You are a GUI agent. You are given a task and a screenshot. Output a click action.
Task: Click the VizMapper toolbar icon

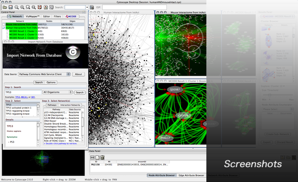(51, 7)
